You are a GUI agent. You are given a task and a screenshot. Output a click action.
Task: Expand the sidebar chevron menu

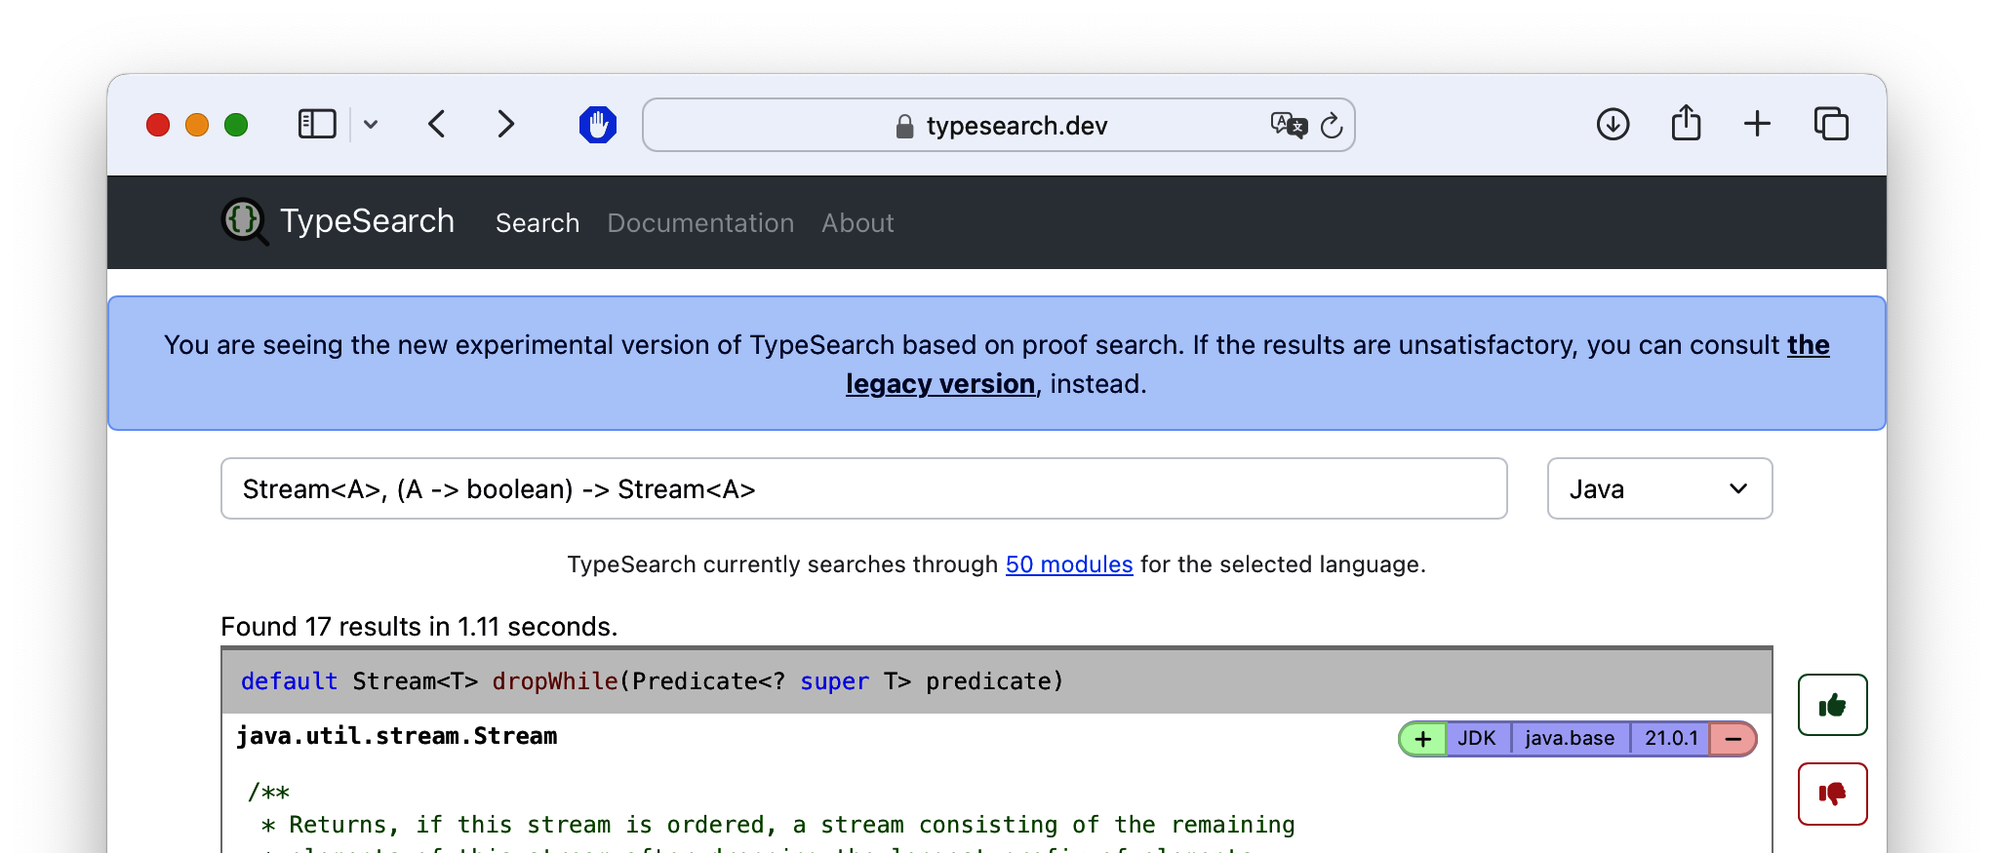[x=371, y=125]
